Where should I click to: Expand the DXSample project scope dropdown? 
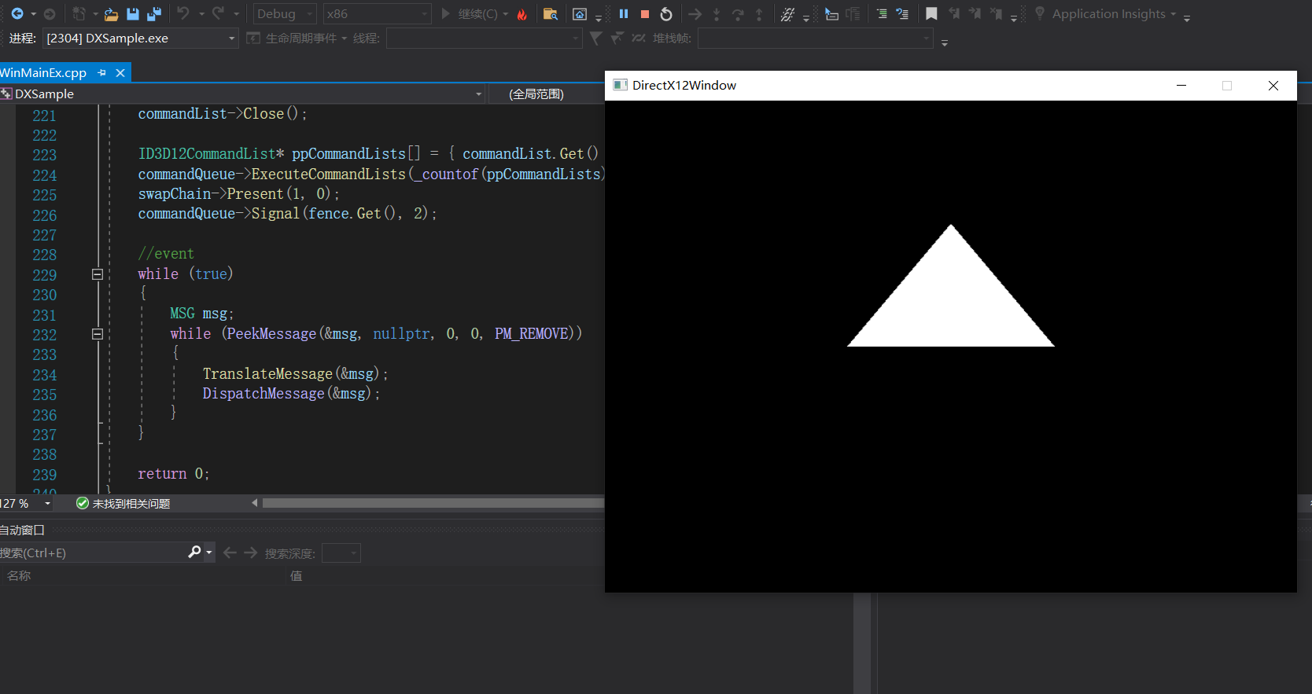[x=478, y=94]
